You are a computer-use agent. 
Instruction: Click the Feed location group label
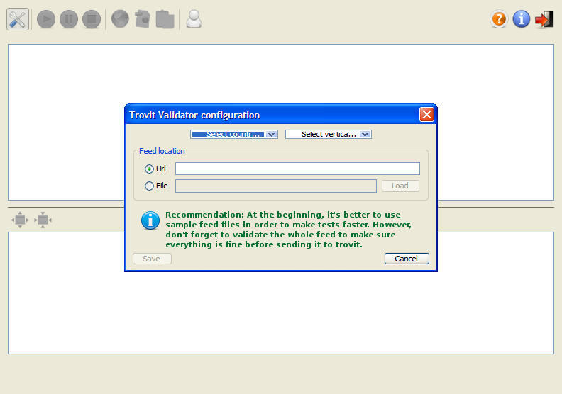[x=162, y=151]
